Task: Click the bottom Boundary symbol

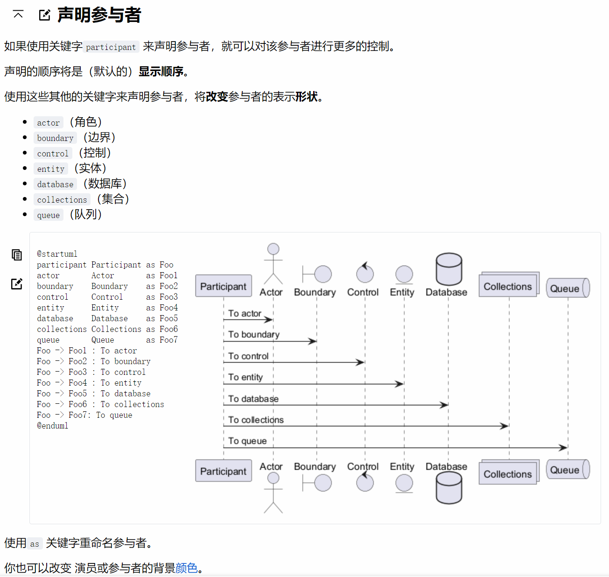Action: pos(317,483)
